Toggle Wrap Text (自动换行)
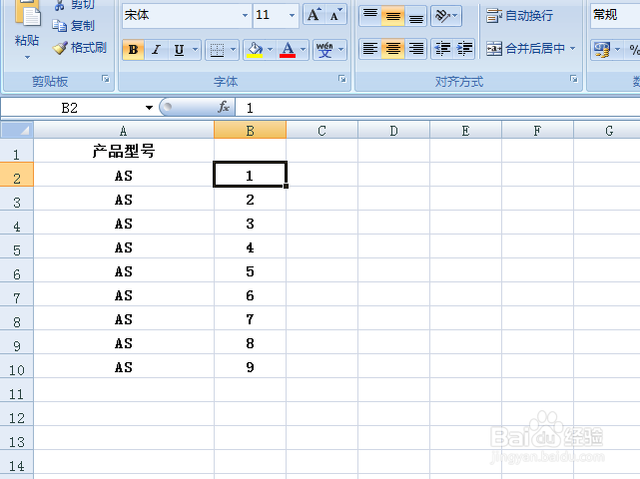The image size is (640, 479). 519,16
